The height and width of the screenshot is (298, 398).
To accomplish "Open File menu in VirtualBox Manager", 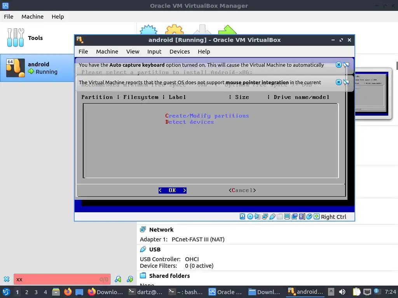I will point(9,16).
